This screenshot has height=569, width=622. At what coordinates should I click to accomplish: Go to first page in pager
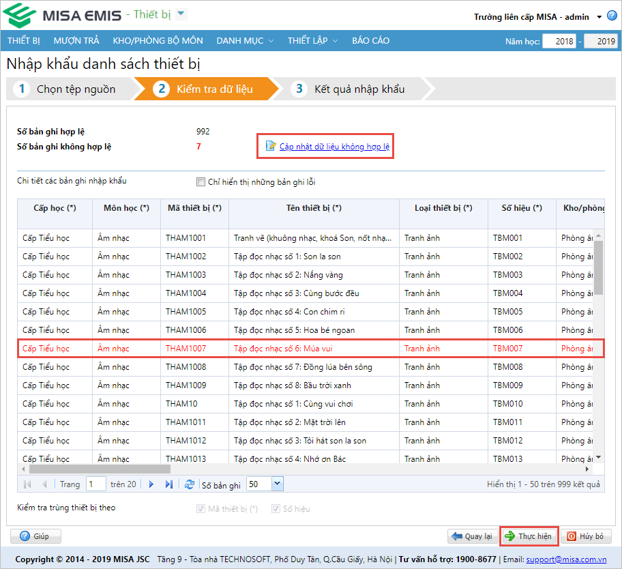(x=27, y=484)
